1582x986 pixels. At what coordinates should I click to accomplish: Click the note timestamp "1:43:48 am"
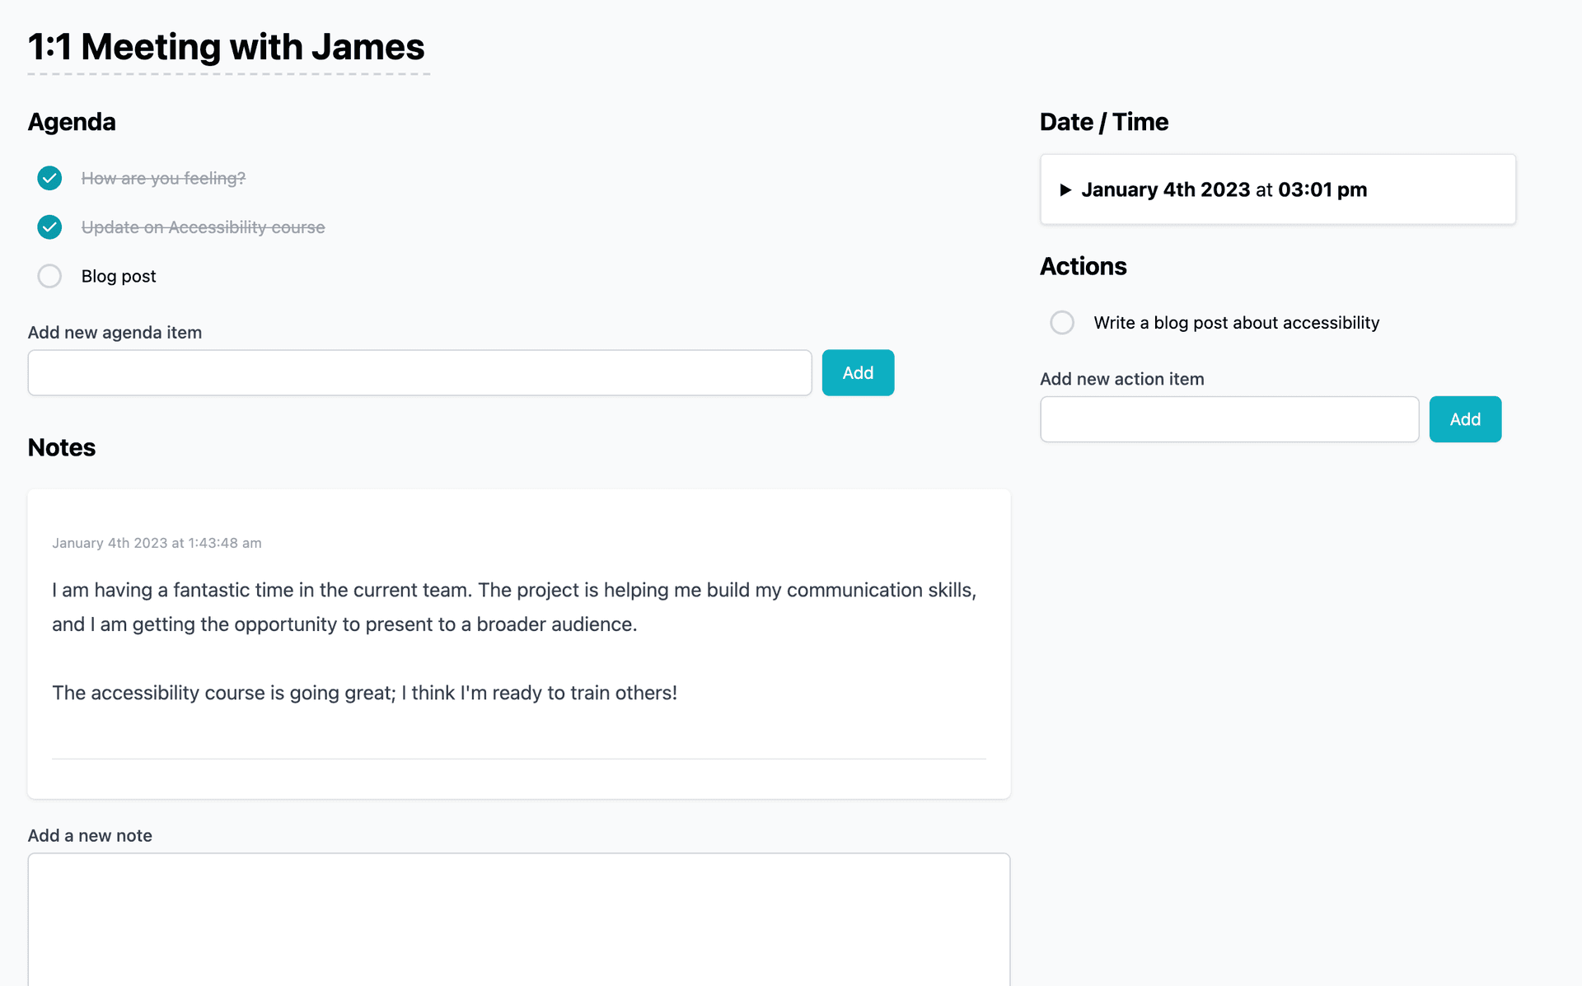(x=224, y=543)
